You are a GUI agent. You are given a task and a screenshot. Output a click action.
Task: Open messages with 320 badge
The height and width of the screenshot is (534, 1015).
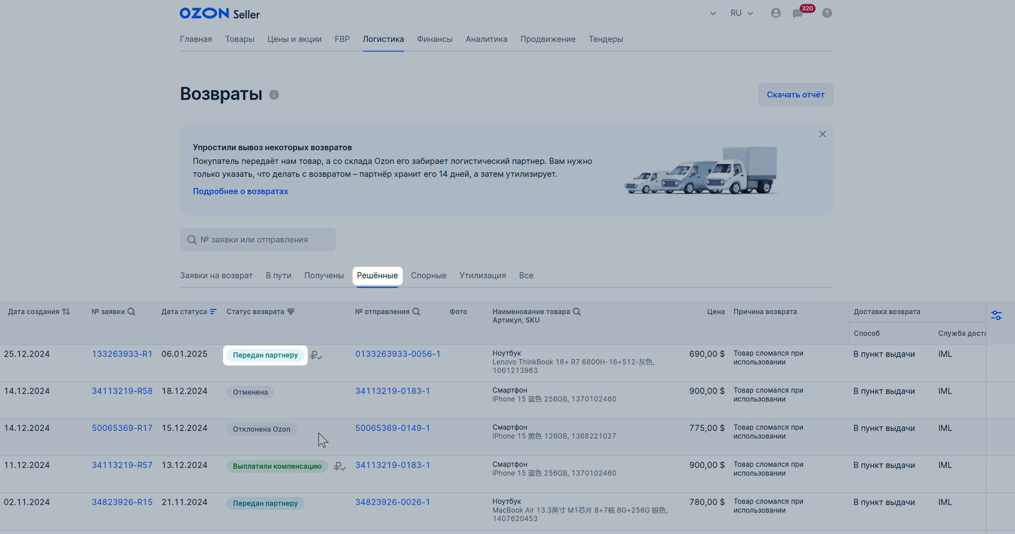pos(798,13)
